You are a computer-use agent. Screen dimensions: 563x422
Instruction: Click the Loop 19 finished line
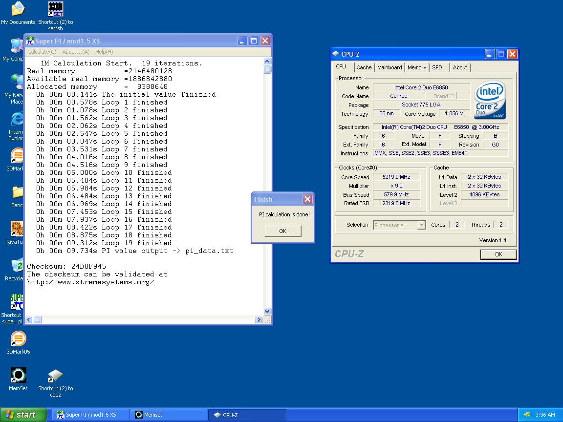coord(104,243)
